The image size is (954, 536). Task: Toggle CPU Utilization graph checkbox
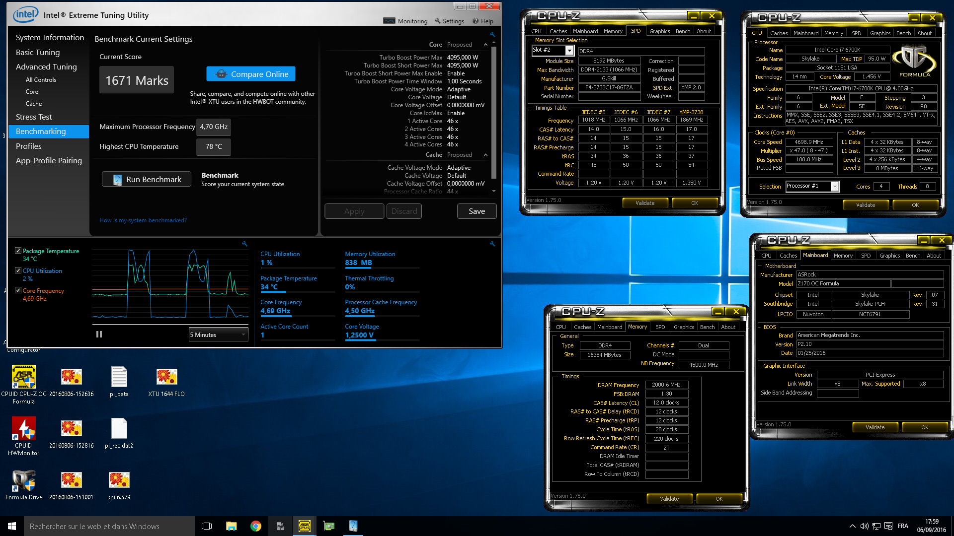point(18,270)
